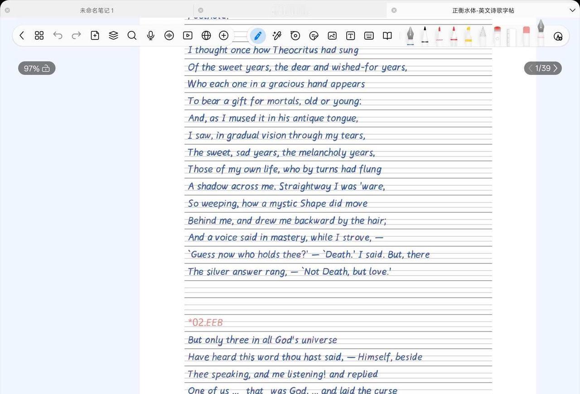The image size is (580, 394).
Task: Go back with the left arrow icon
Action: 21,35
